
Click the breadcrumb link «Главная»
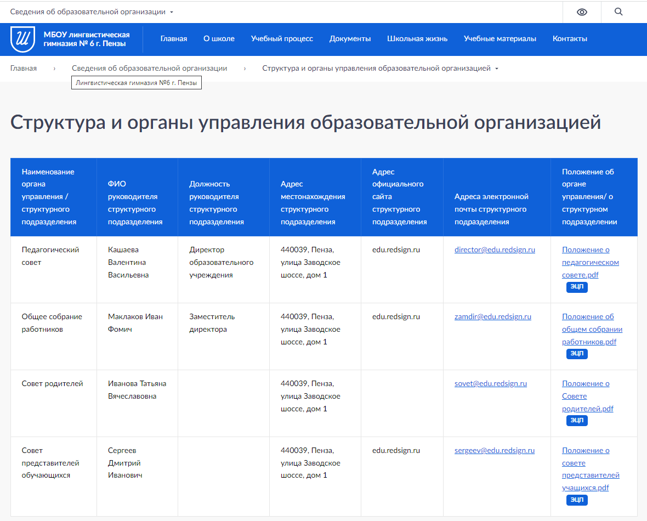(24, 67)
